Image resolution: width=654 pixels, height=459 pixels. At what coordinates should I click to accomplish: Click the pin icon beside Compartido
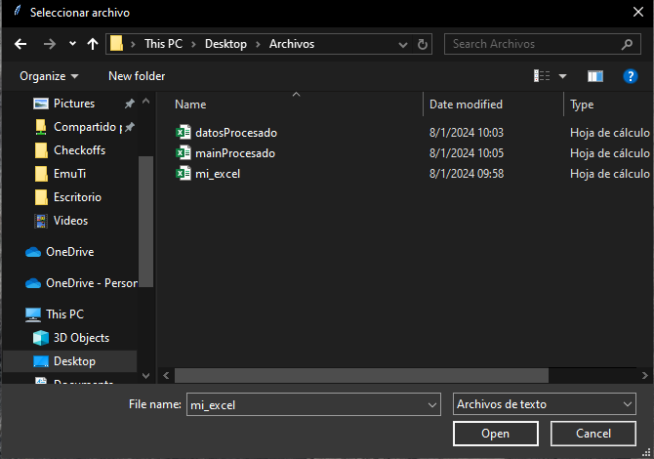(x=130, y=126)
